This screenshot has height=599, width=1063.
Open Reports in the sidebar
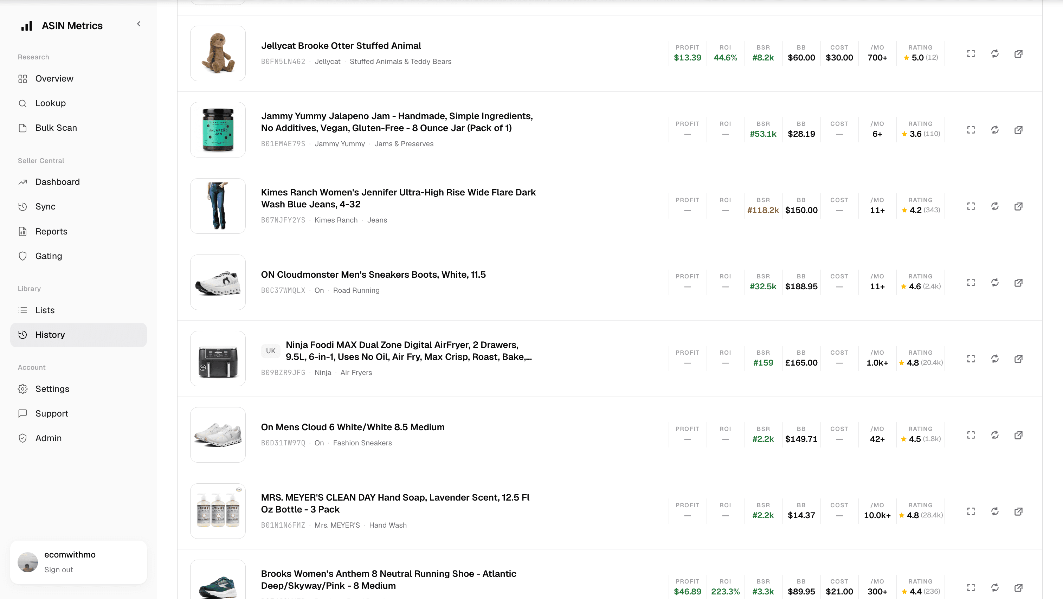[x=78, y=231]
